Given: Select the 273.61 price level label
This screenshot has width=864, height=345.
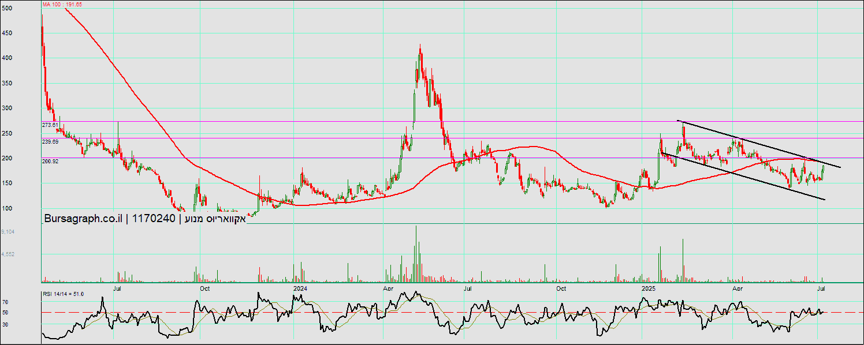Looking at the screenshot, I should pyautogui.click(x=50, y=125).
